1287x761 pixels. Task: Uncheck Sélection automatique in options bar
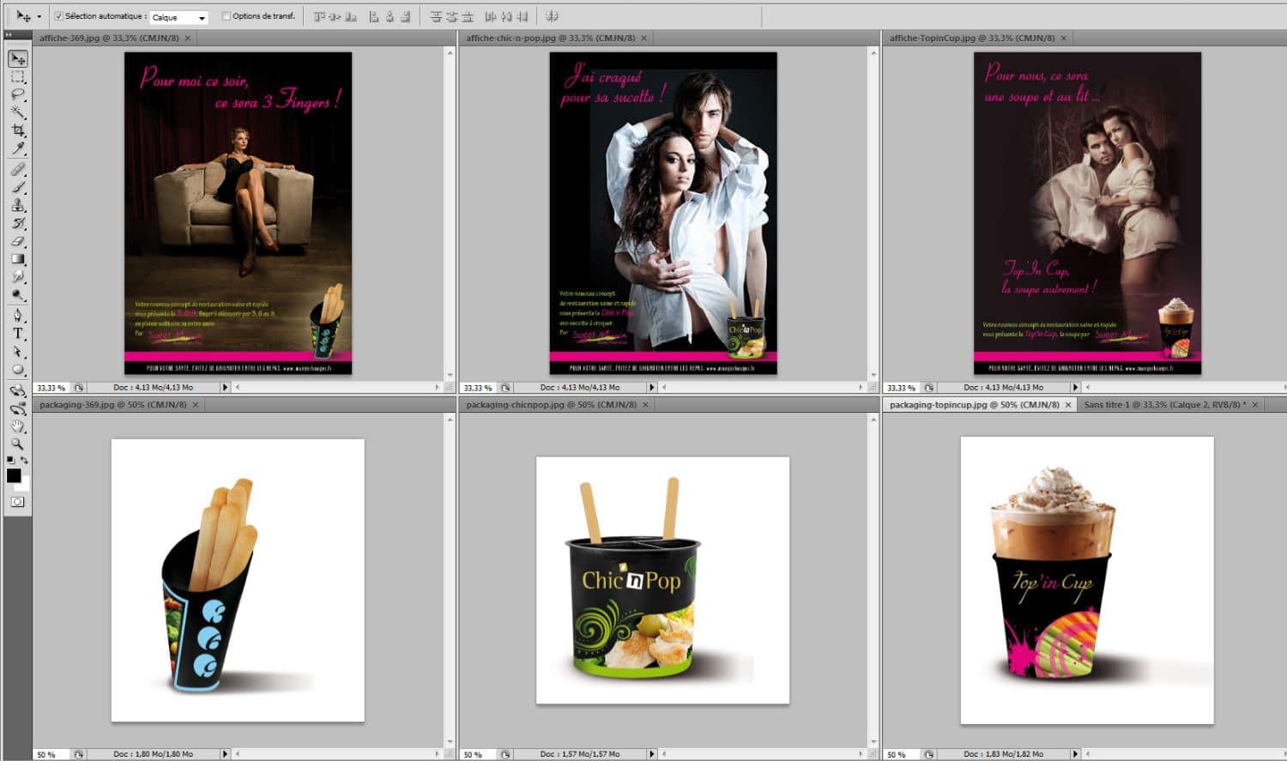click(x=57, y=15)
